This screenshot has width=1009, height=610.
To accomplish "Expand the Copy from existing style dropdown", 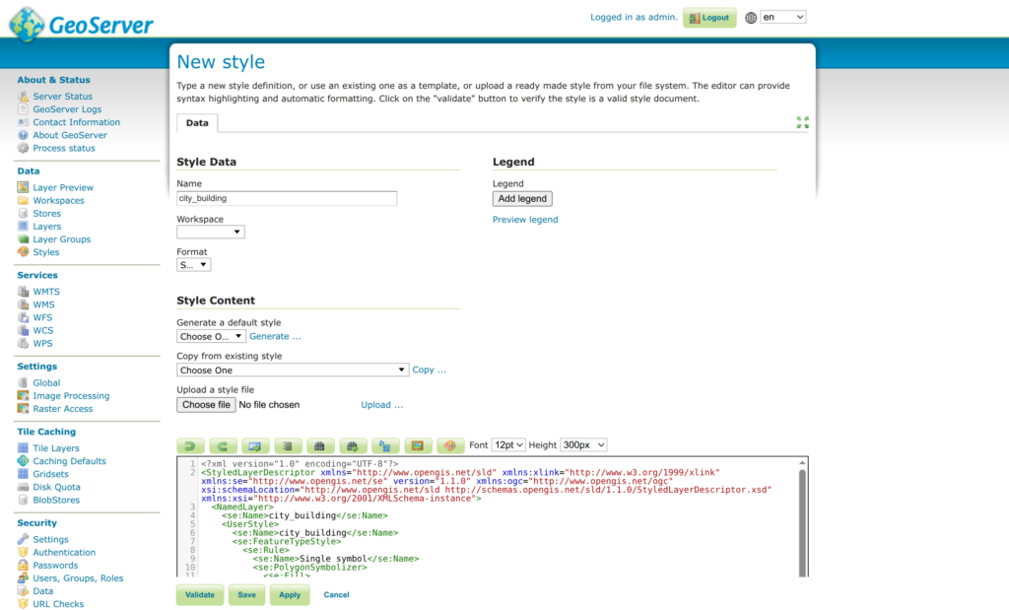I will (x=293, y=370).
